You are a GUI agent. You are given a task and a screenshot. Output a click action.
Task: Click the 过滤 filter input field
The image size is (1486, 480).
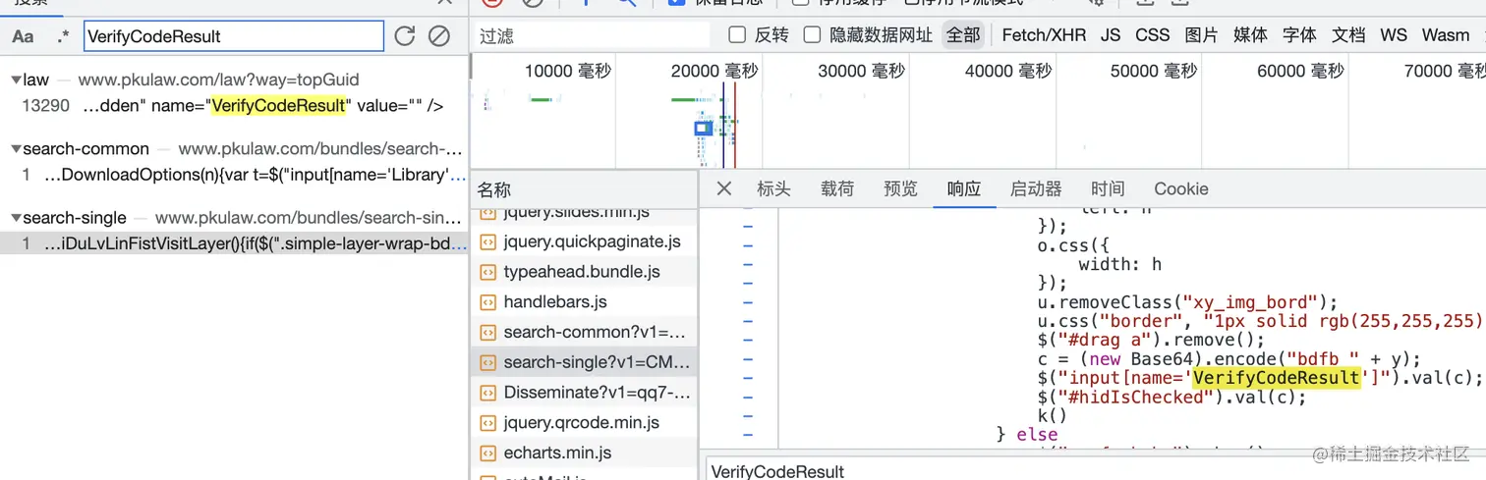[x=593, y=35]
